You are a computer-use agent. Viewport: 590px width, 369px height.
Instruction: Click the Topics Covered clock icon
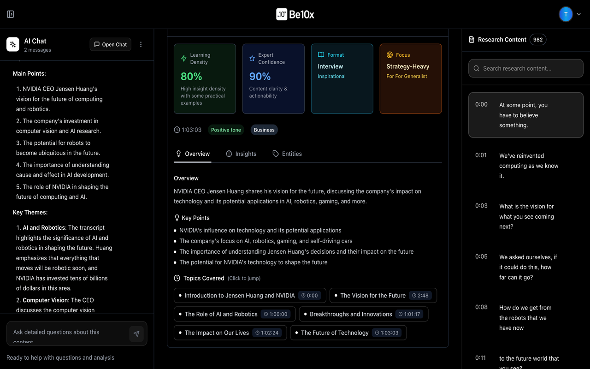point(177,279)
